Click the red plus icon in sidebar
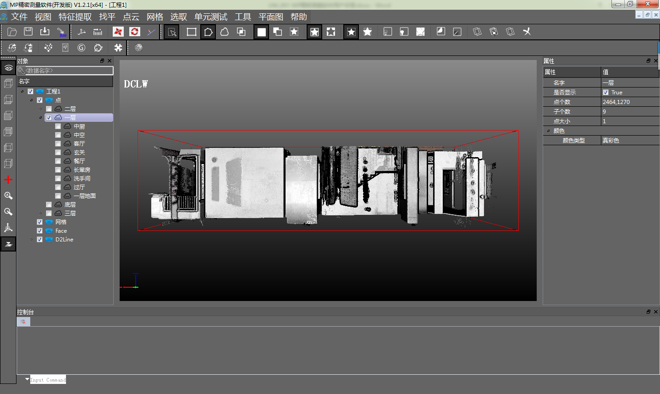 click(8, 180)
